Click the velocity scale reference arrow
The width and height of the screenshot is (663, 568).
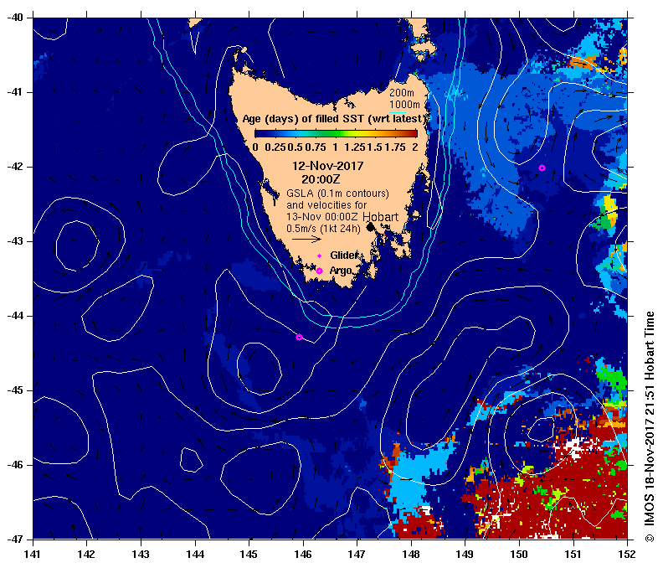click(307, 239)
